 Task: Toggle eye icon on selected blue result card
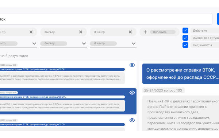point(132,93)
